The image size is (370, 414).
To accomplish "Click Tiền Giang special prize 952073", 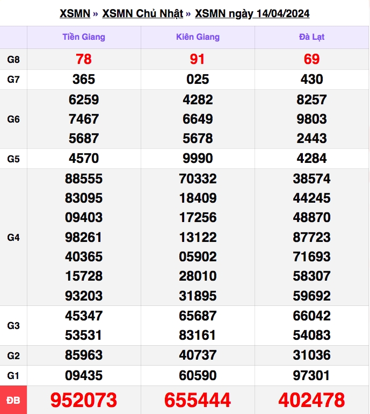I will coord(84,400).
